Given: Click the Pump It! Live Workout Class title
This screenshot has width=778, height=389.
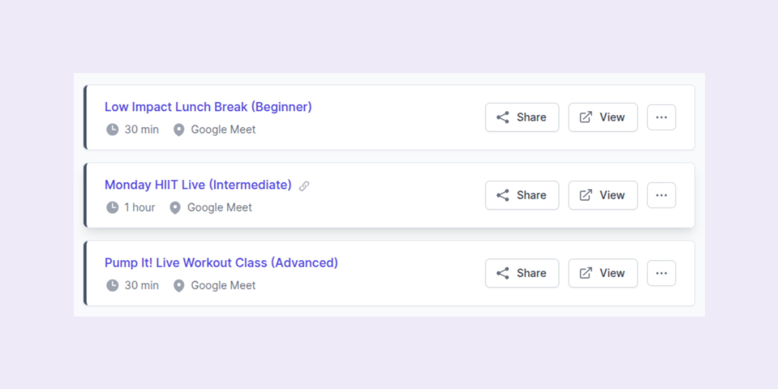Looking at the screenshot, I should pos(221,263).
